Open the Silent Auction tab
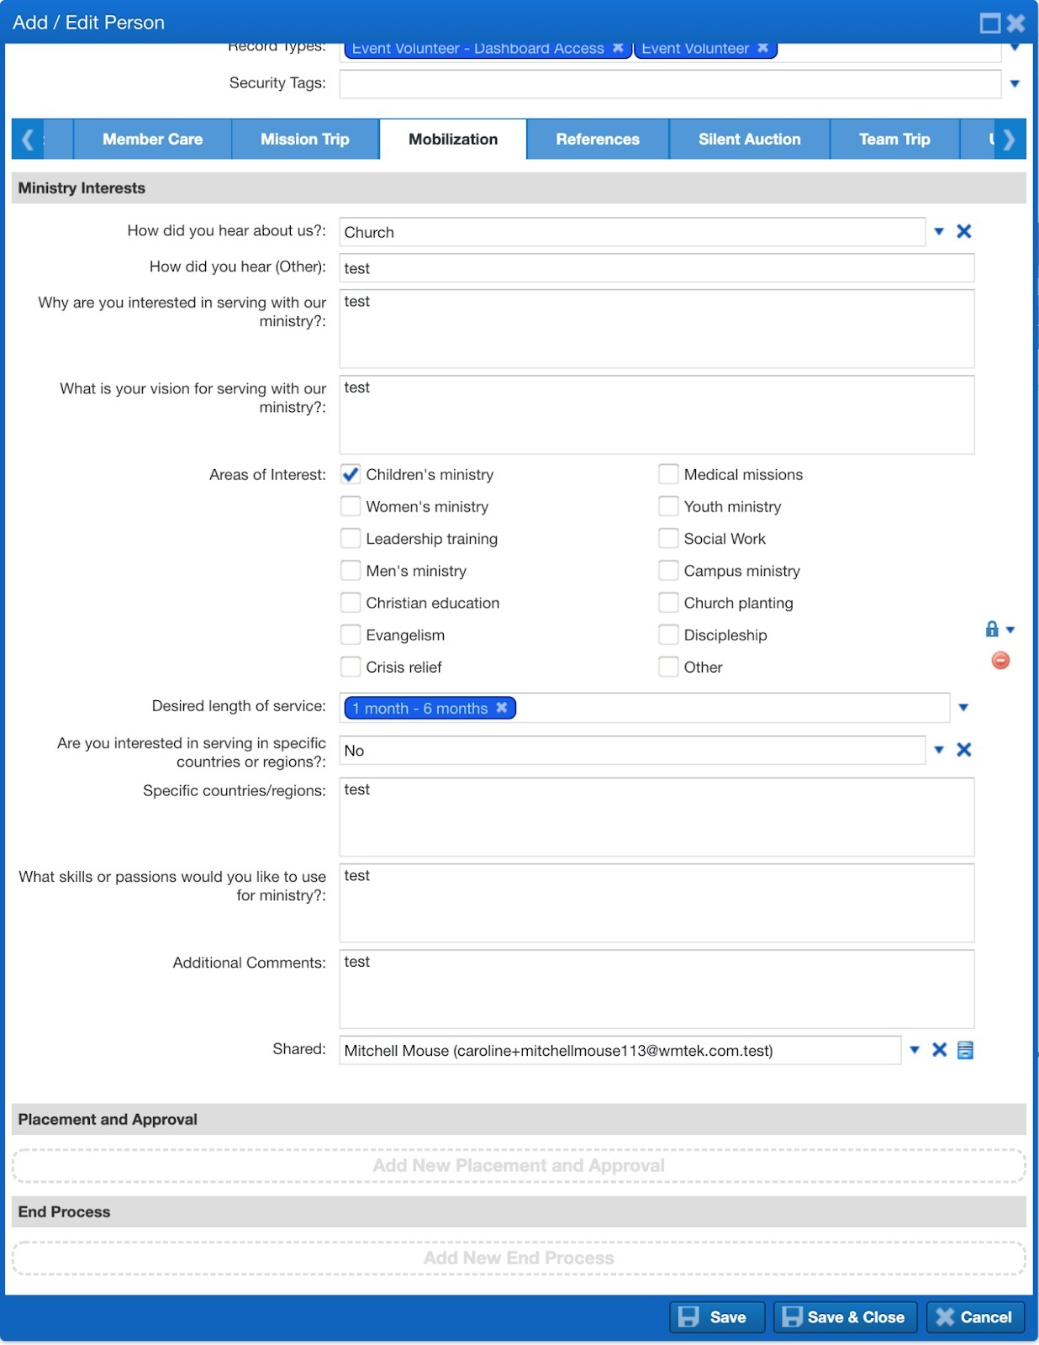Viewport: 1039px width, 1345px height. click(750, 139)
